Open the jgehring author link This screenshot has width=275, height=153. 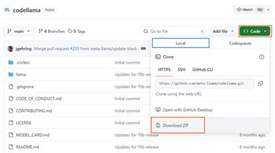click(24, 48)
